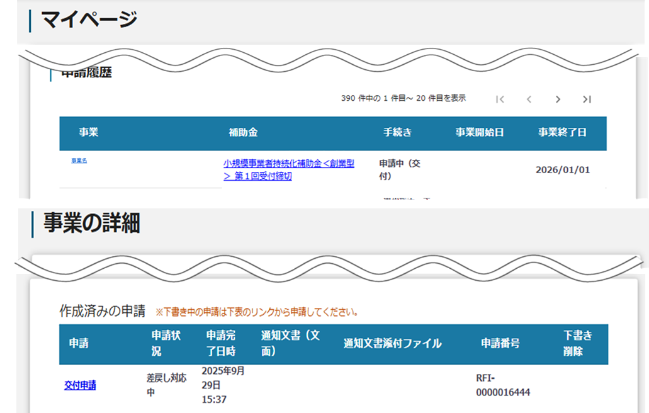The width and height of the screenshot is (649, 413).
Task: Jump to the first page of 申請履歴
Action: coord(500,99)
